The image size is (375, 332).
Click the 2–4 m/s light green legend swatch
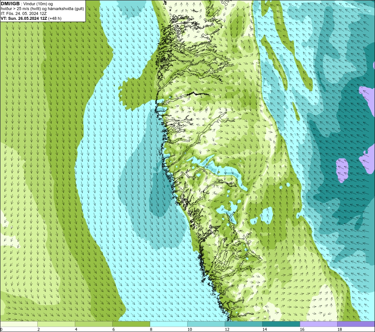[x=56, y=324]
